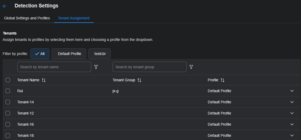301x140 pixels.
Task: Toggle the select-all tenants header checkbox
Action: 8,80
